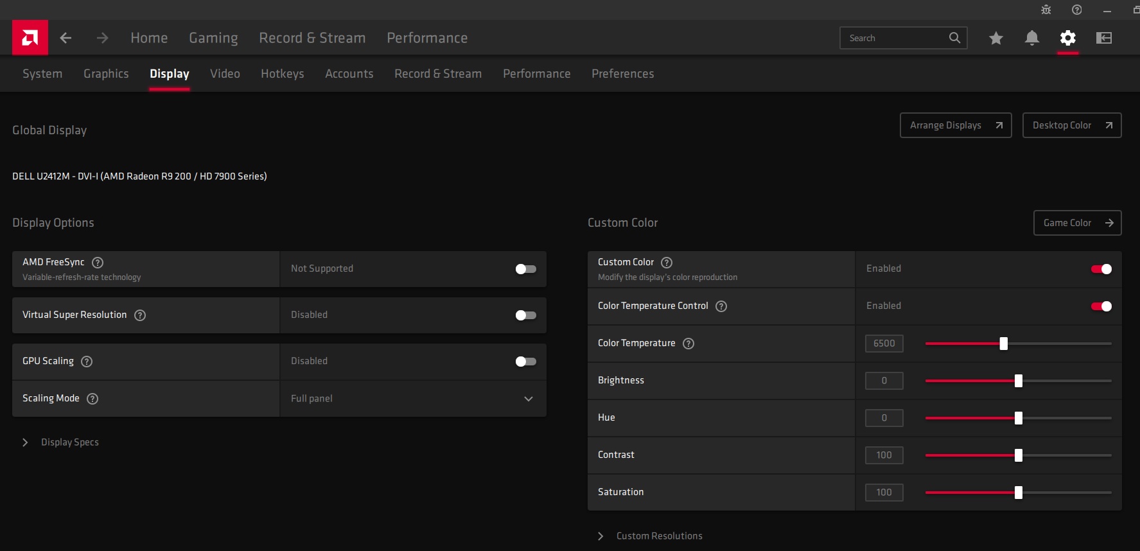Image resolution: width=1140 pixels, height=551 pixels.
Task: Expand the Custom Resolutions section
Action: (x=651, y=536)
